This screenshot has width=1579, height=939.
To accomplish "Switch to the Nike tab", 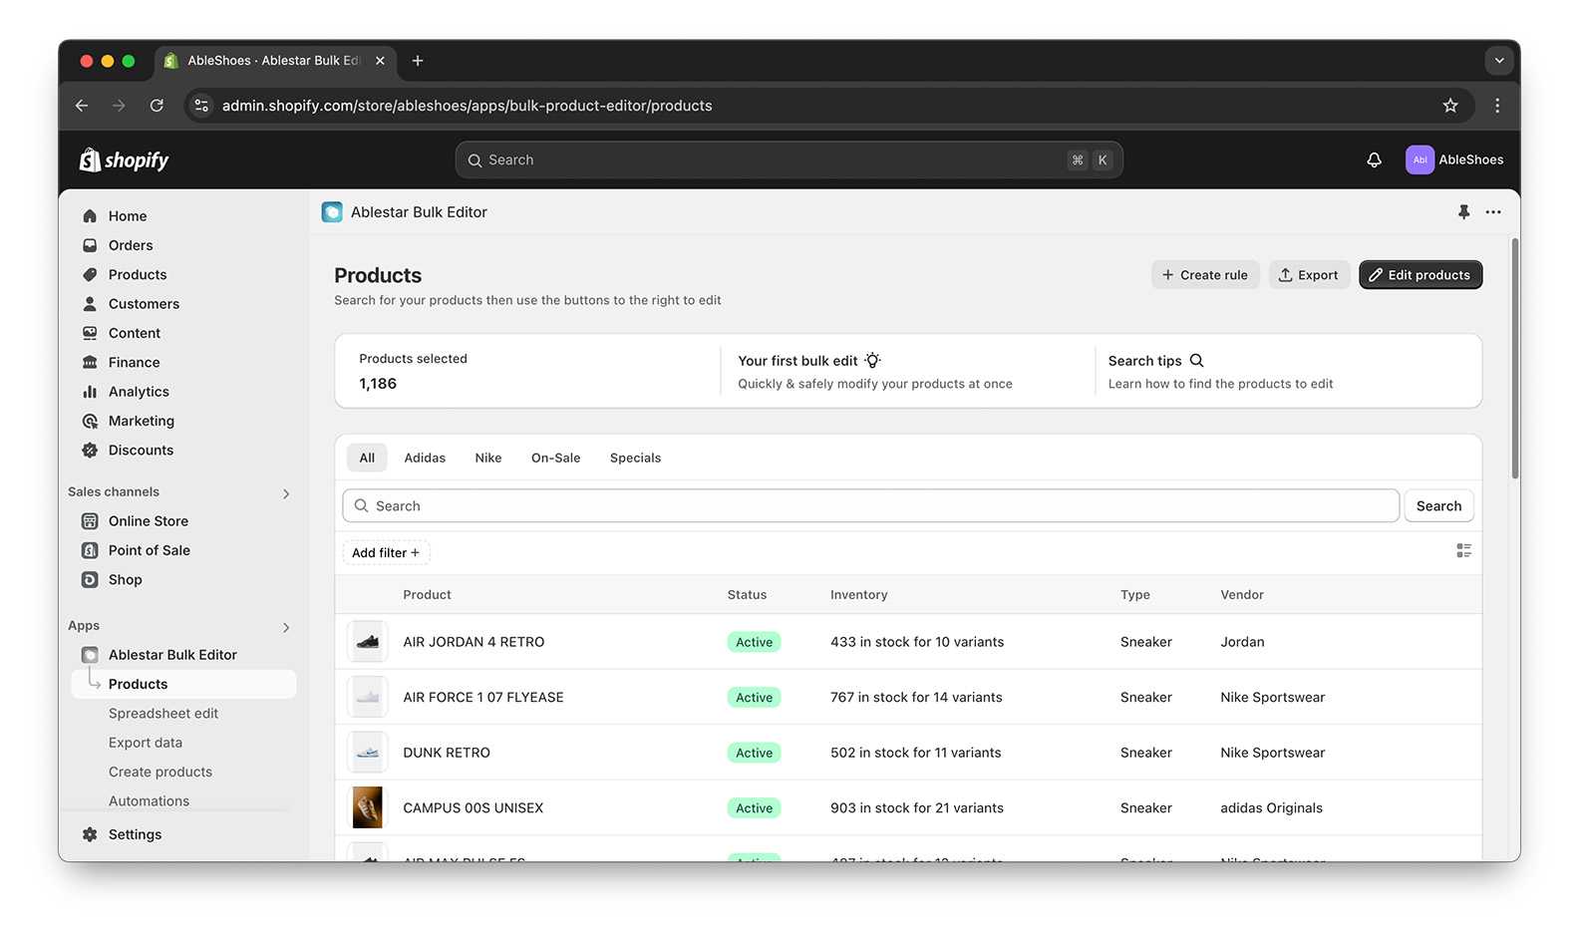I will click(488, 458).
